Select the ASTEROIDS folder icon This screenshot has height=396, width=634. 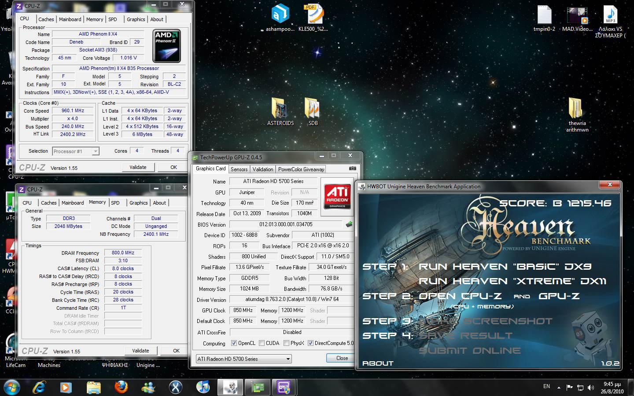pyautogui.click(x=280, y=112)
